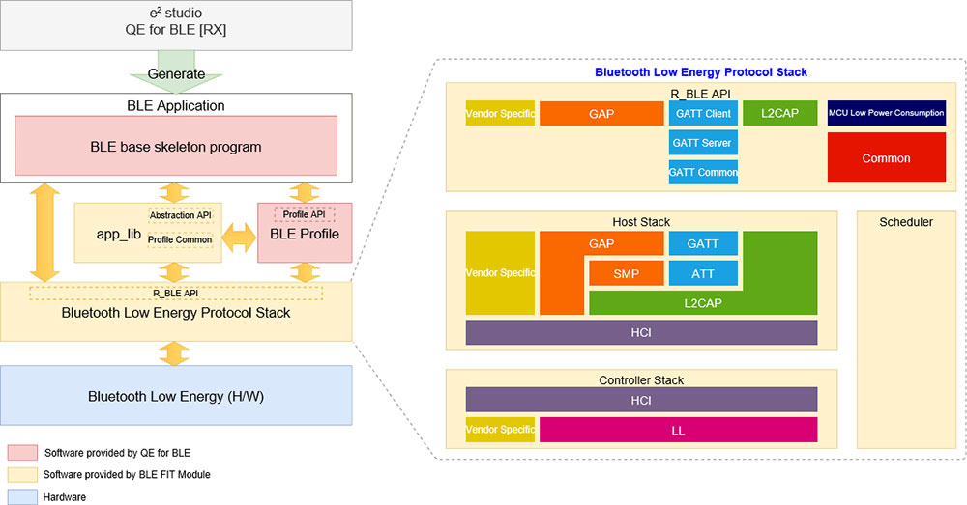967x505 pixels.
Task: Select the Profile Common dashed box
Action: 180,239
